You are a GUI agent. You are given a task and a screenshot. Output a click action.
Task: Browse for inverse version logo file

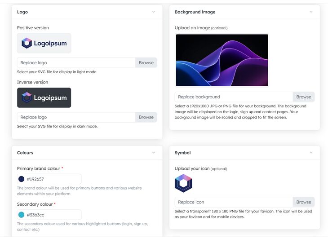(x=146, y=117)
